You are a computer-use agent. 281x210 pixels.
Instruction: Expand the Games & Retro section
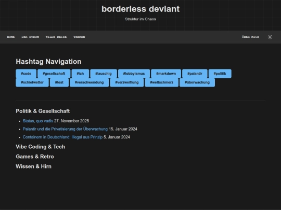click(35, 157)
